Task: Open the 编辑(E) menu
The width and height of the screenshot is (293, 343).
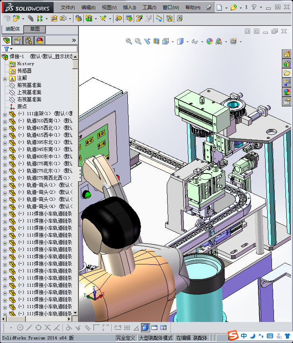Action: click(88, 8)
